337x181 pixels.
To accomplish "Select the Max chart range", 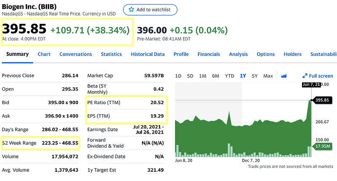I will pyautogui.click(x=268, y=76).
